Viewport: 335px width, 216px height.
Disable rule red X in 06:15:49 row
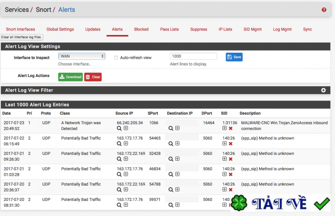(231, 144)
